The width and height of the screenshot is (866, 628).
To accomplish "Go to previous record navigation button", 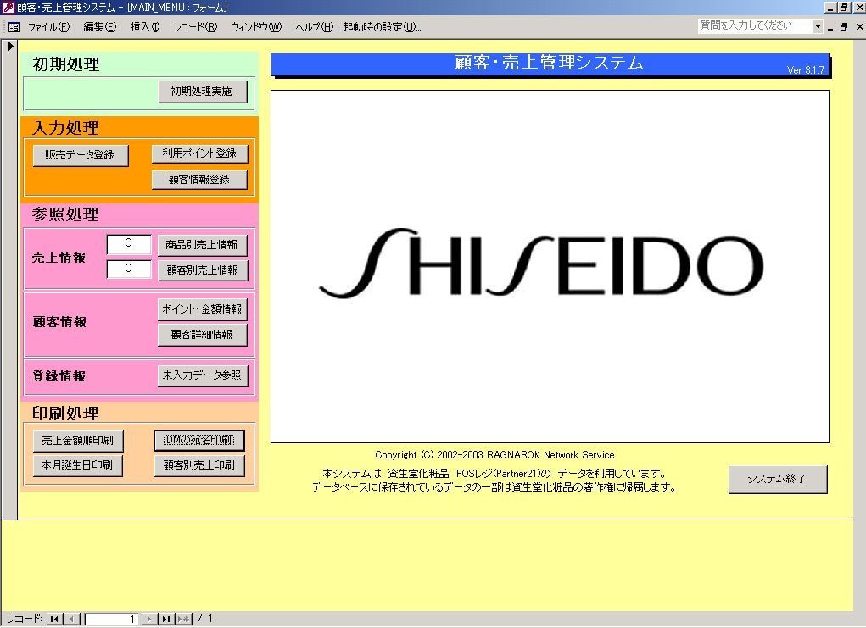I will pyautogui.click(x=72, y=619).
